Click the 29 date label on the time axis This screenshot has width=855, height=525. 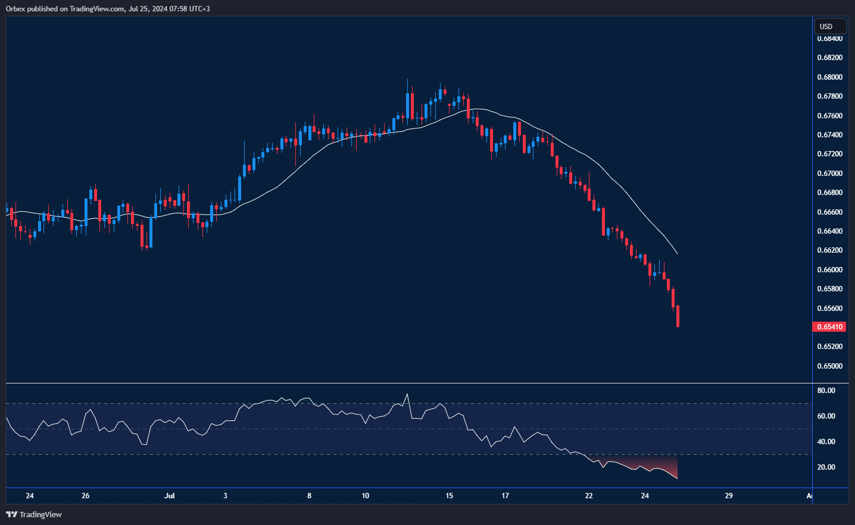click(x=729, y=495)
